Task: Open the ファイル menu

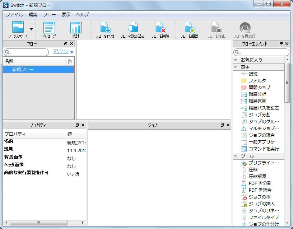Action: coord(14,15)
